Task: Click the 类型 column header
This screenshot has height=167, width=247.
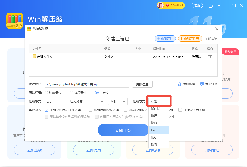Action: [x=107, y=49]
